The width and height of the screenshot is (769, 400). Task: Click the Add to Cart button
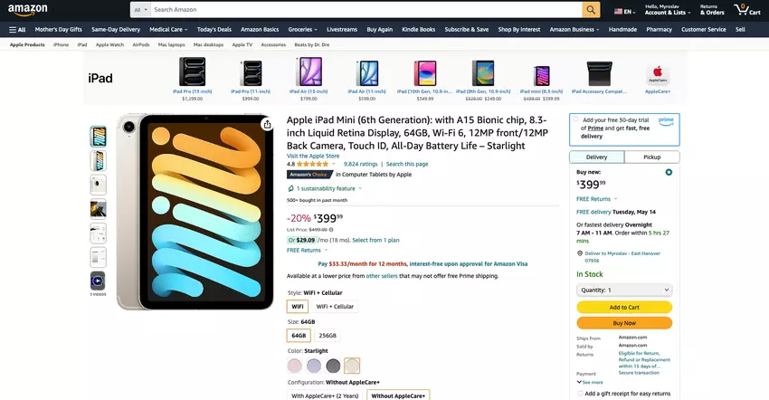point(624,307)
